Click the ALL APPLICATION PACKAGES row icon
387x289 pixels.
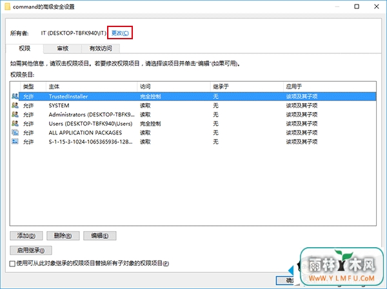pyautogui.click(x=15, y=133)
